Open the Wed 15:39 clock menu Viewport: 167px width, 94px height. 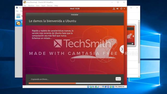(75, 9)
